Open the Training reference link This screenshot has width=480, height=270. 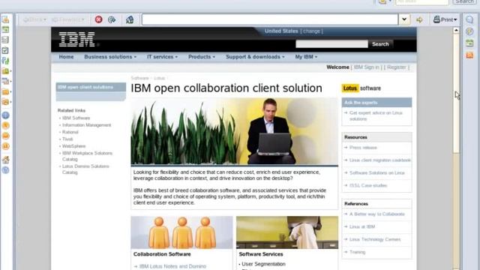tap(357, 252)
